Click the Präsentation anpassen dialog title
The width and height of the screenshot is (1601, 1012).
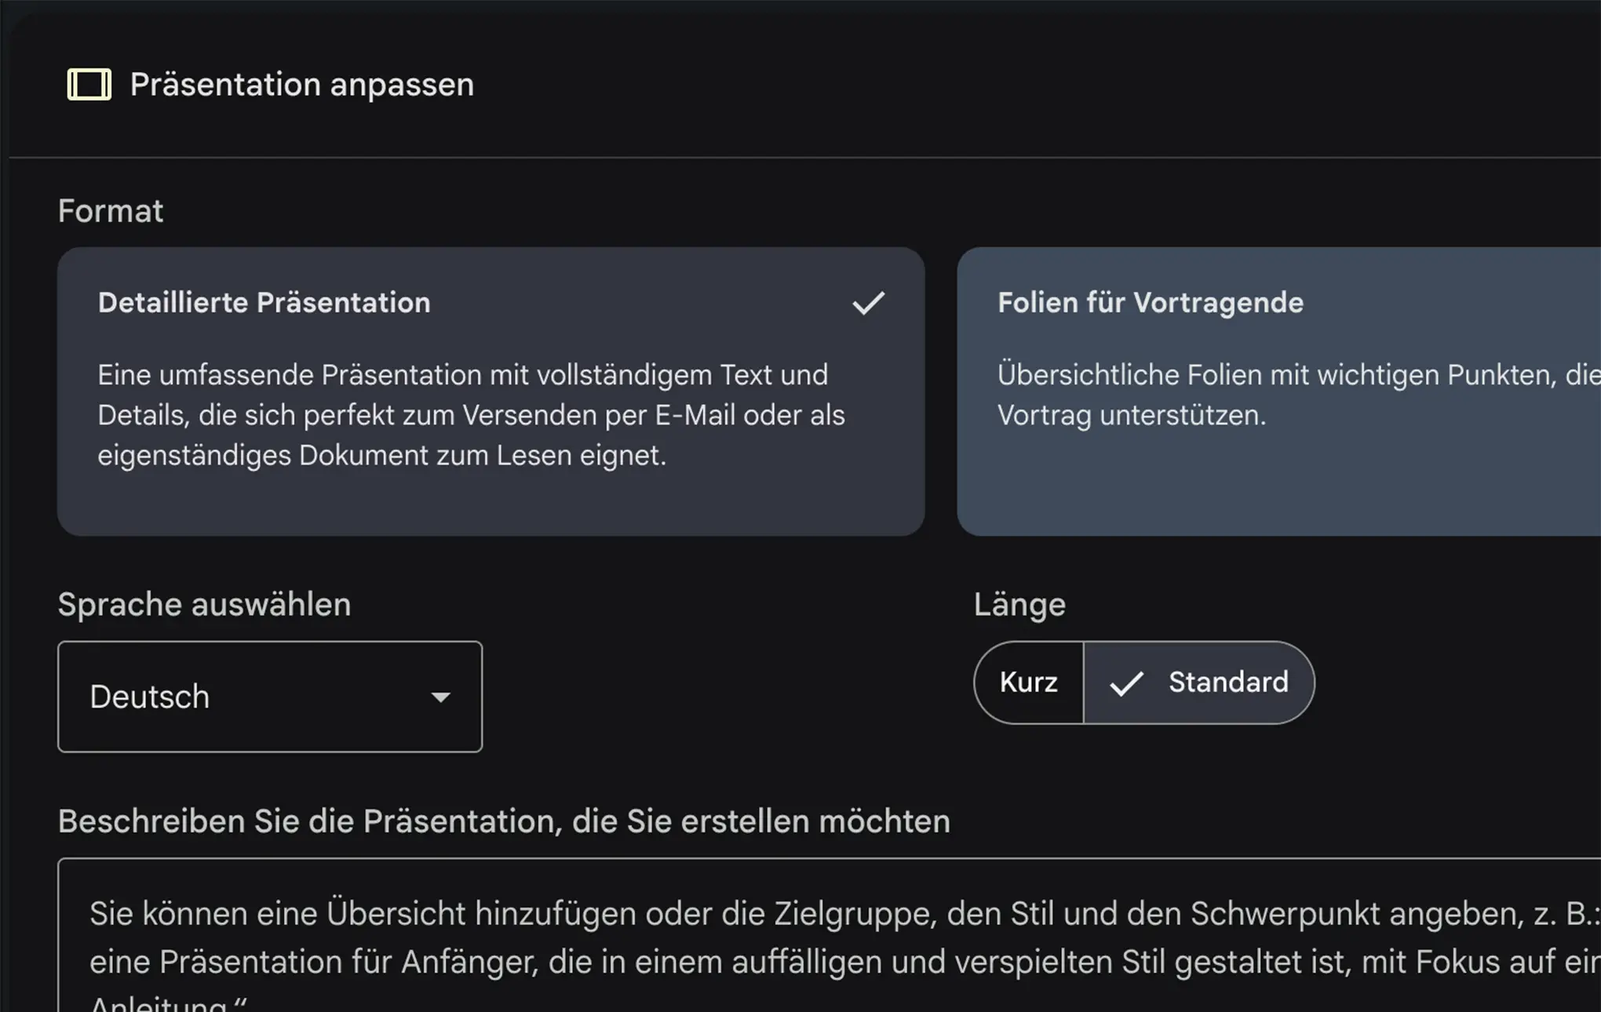tap(301, 85)
